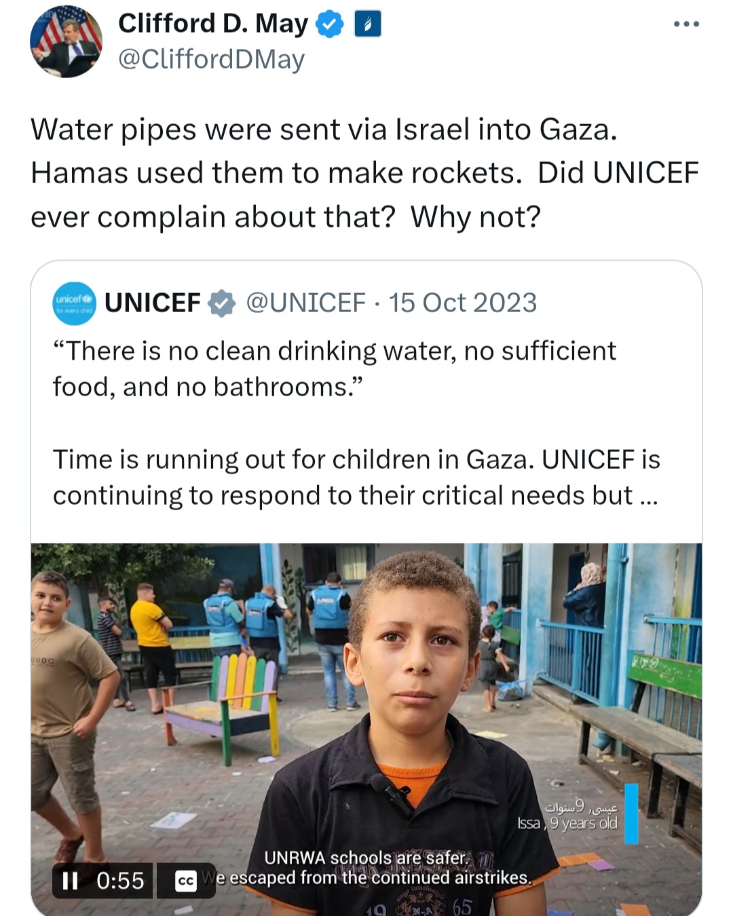The width and height of the screenshot is (733, 916).
Task: Click the affiliation badge next to Clifford D. May
Action: (368, 24)
